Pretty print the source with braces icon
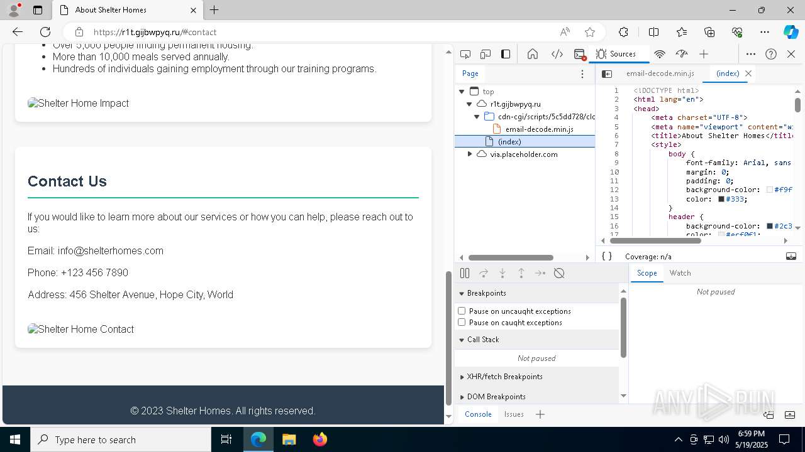 (607, 256)
